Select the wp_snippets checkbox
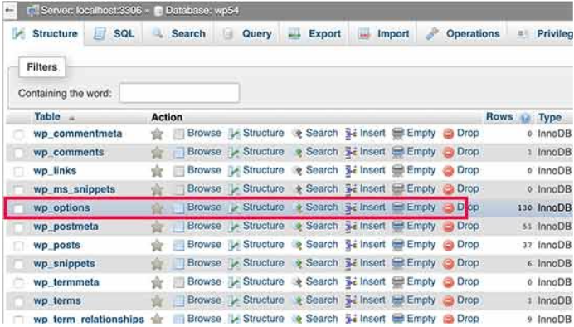 [18, 265]
